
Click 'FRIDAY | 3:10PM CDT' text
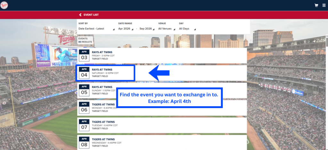coord(103,56)
